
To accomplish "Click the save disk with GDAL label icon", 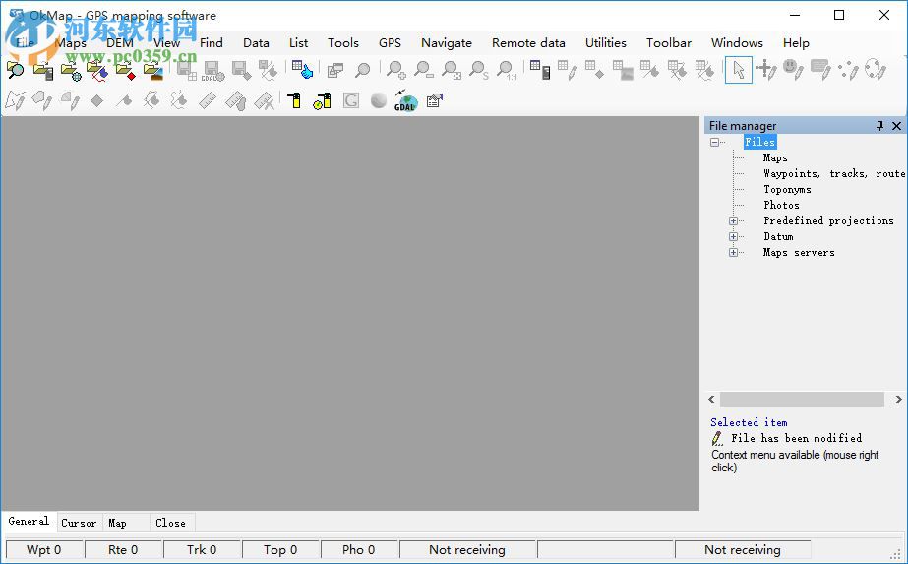I will [x=213, y=70].
